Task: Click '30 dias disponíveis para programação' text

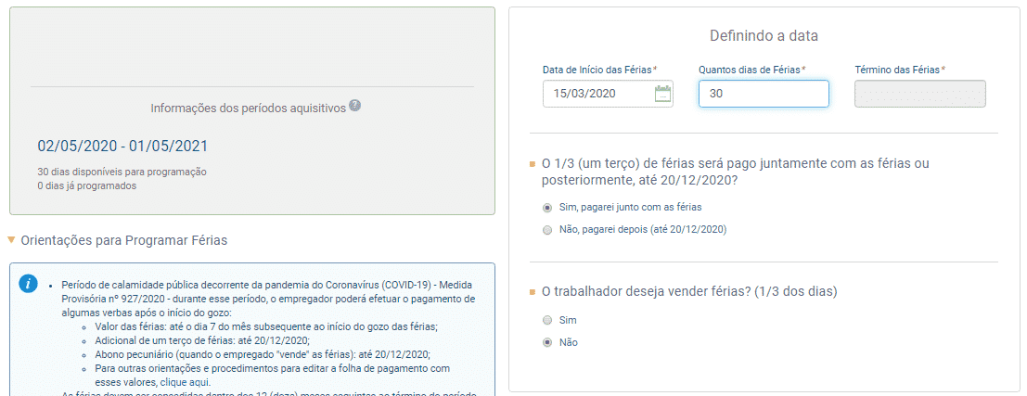Action: pos(122,172)
